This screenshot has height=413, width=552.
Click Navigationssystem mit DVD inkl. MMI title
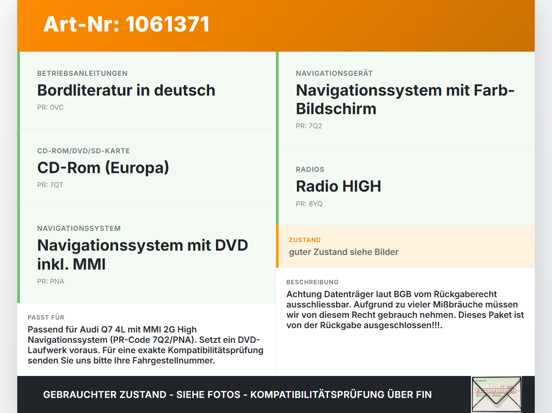point(142,255)
